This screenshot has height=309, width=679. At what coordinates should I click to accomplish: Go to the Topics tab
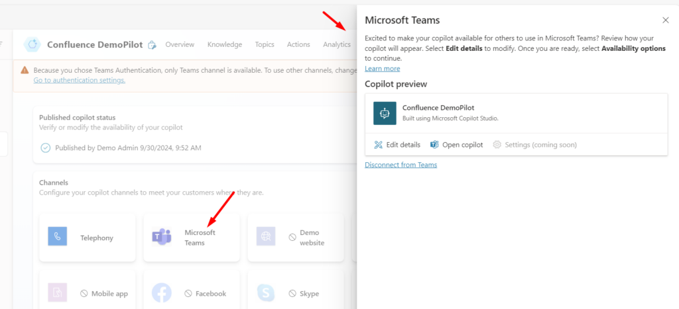265,44
